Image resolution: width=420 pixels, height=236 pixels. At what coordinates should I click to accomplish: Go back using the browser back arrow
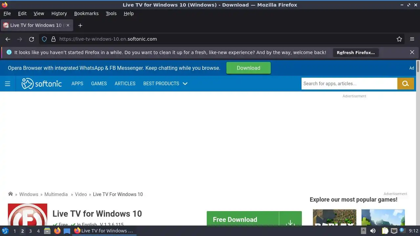pyautogui.click(x=8, y=39)
